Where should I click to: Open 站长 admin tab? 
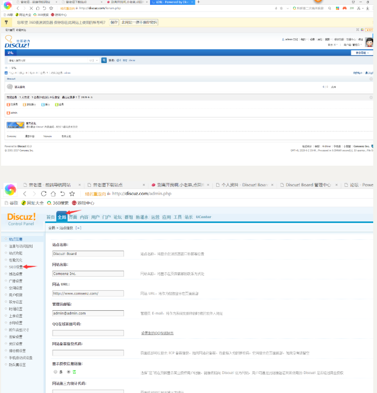[188, 217]
